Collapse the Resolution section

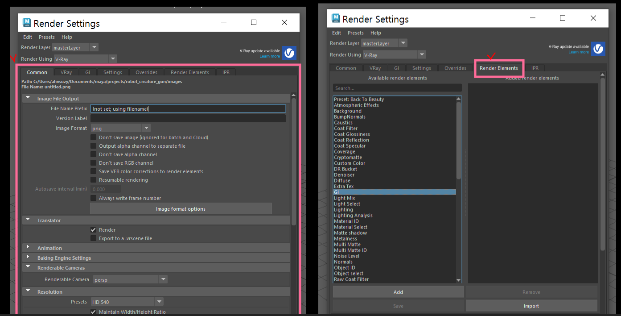28,291
